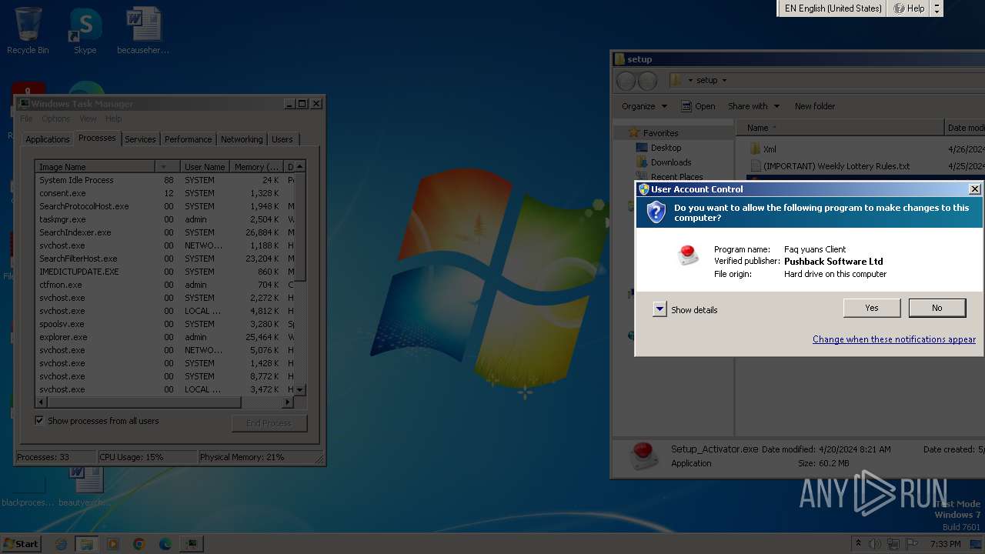This screenshot has height=554, width=985.
Task: Click the blue question shield icon
Action: [x=656, y=212]
